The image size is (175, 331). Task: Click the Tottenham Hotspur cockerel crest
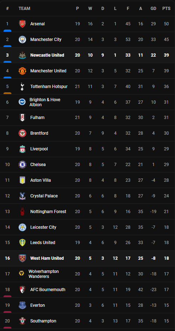point(22,87)
